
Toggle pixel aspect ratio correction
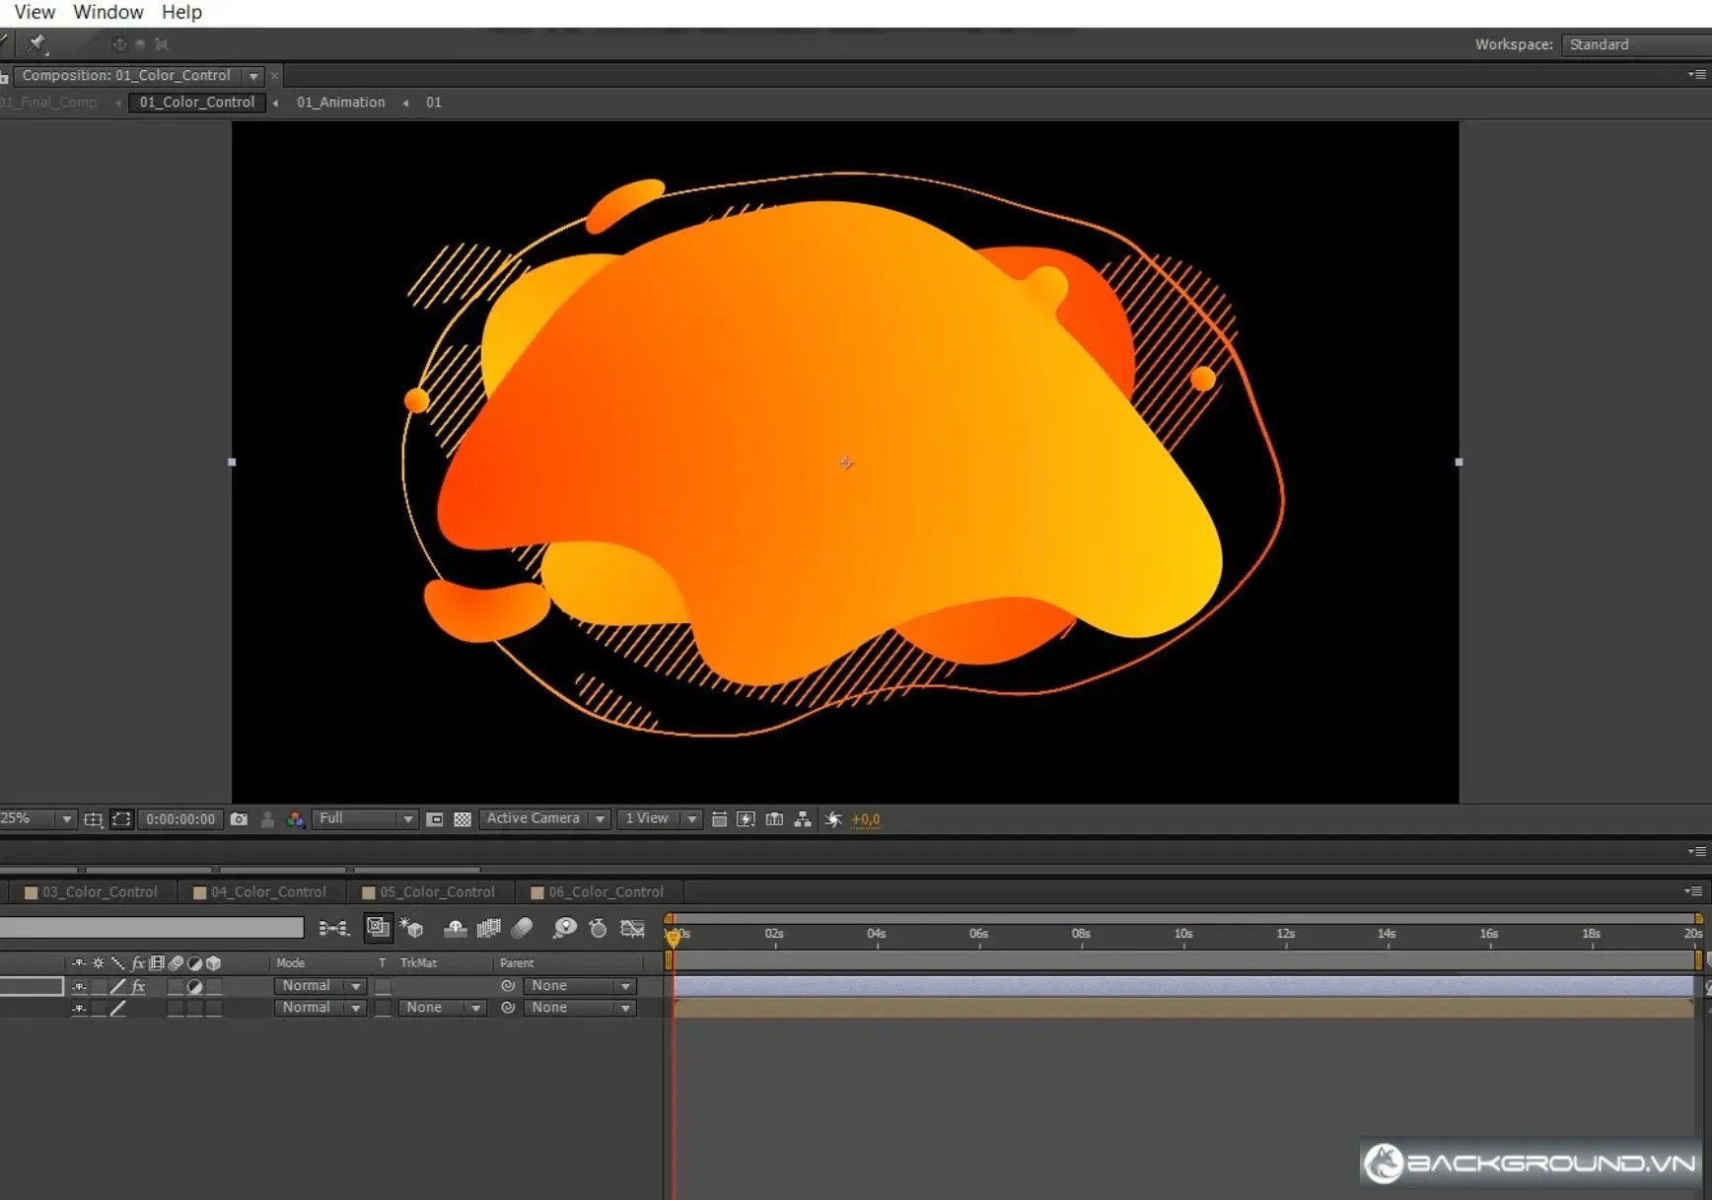click(719, 819)
